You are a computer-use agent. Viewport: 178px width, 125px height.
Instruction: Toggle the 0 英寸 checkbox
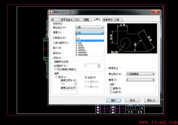(86, 87)
